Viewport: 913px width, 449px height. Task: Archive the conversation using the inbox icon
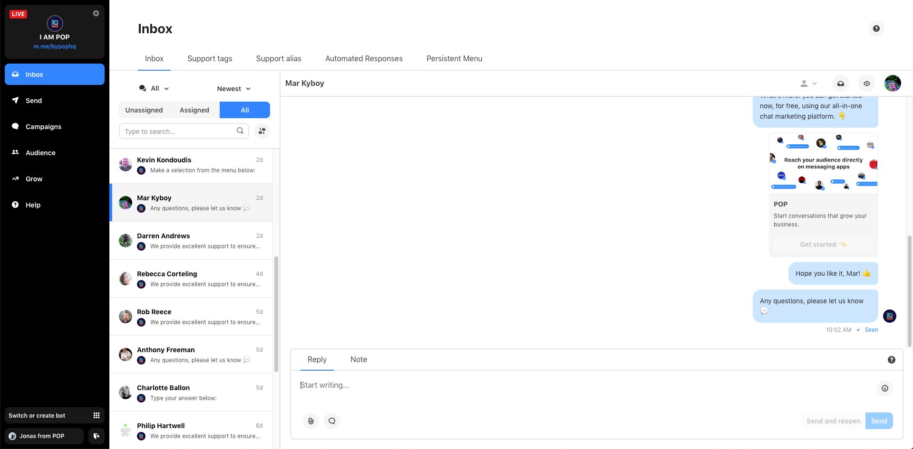tap(840, 83)
